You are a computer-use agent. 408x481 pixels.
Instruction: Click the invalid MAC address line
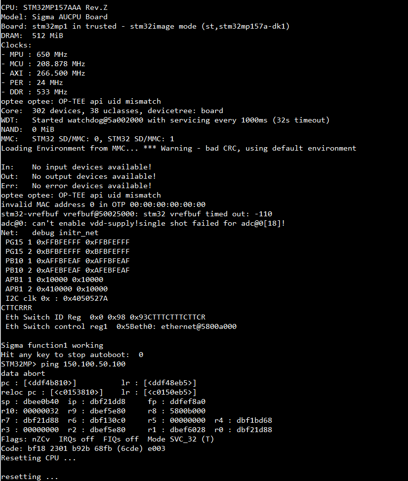[x=103, y=204]
